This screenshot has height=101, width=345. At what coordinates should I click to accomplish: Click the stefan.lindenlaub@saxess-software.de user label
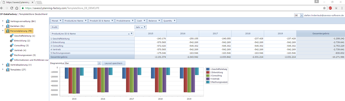click(x=324, y=16)
